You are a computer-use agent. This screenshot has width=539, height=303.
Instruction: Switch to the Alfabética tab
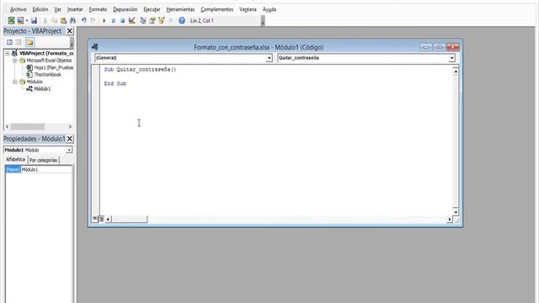click(15, 159)
